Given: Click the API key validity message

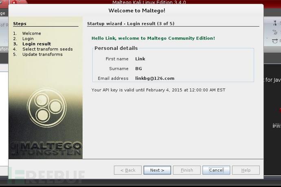Looking at the screenshot, I should tap(158, 90).
